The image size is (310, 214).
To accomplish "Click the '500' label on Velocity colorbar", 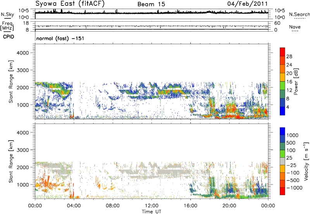I will click(291, 143).
